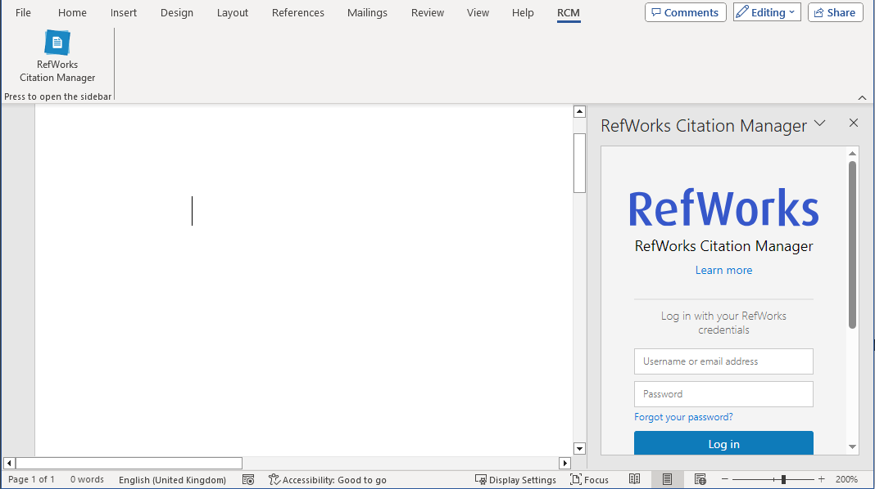This screenshot has width=875, height=489.
Task: Close the RefWorks Citation Manager pane
Action: (x=853, y=123)
